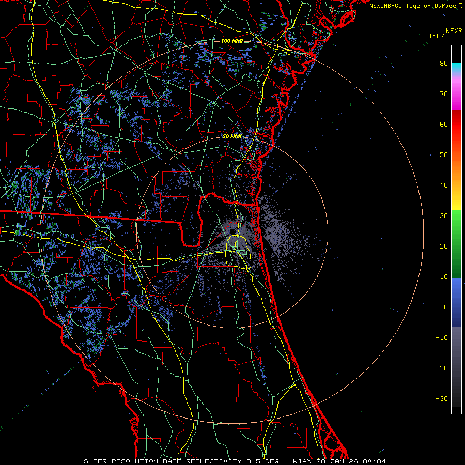Click the green segment of the dBZ color bar
This screenshot has width=465, height=465.
pos(456,244)
